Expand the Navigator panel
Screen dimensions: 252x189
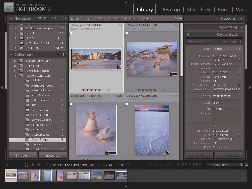pyautogui.click(x=11, y=18)
